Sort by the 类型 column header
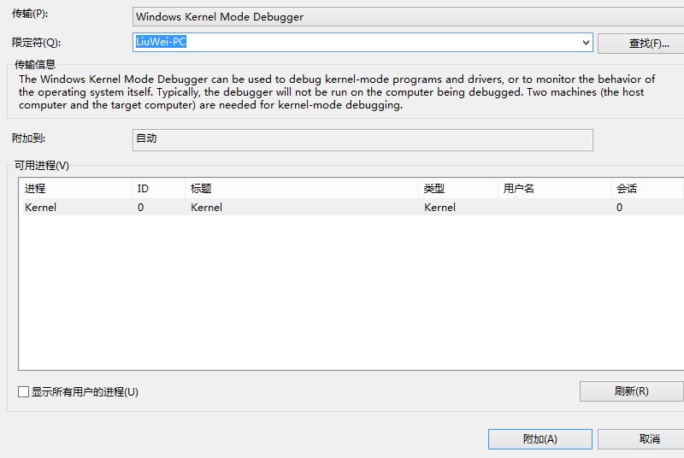Viewport: 684px width, 458px height. 458,188
